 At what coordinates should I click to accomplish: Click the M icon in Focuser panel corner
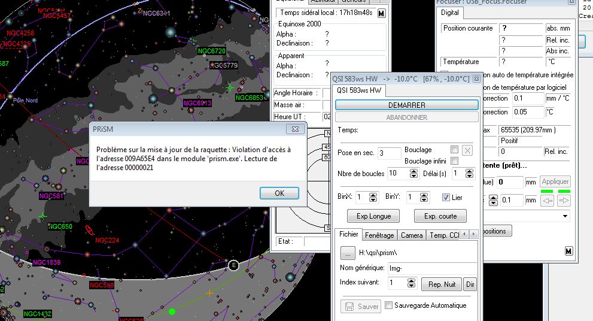point(568,250)
